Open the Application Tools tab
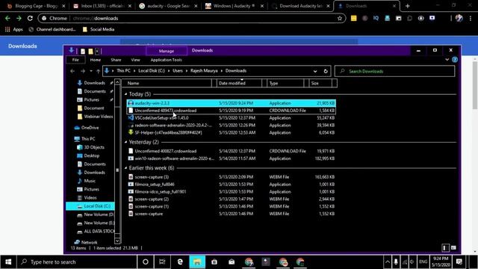 coord(166,60)
